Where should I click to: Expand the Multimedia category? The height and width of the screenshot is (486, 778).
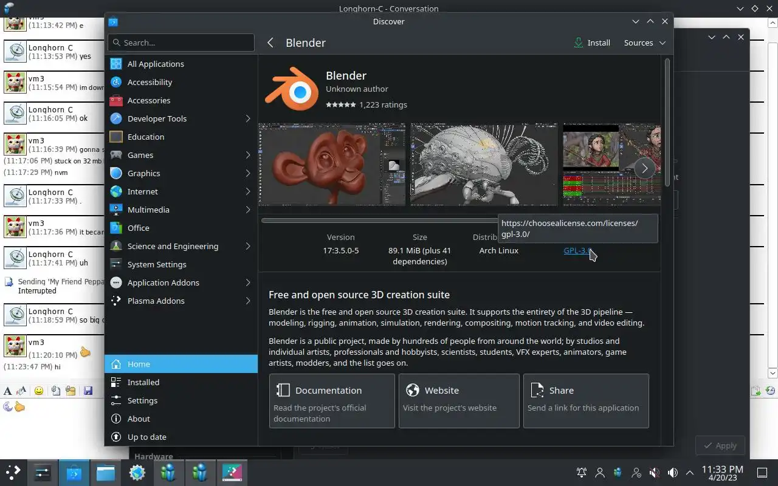coord(248,210)
